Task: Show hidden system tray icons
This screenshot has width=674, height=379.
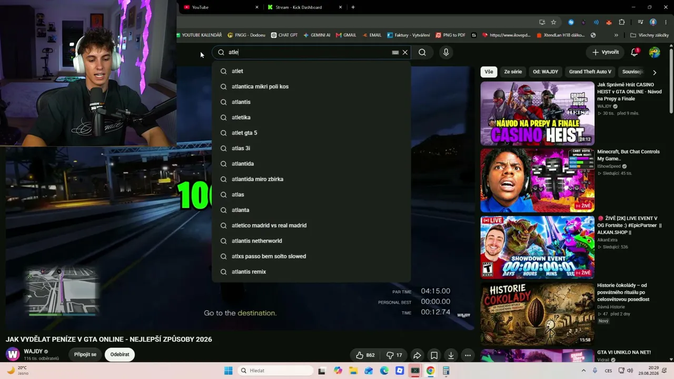Action: coord(583,371)
